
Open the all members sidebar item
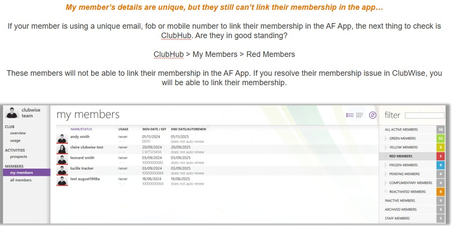click(21, 180)
